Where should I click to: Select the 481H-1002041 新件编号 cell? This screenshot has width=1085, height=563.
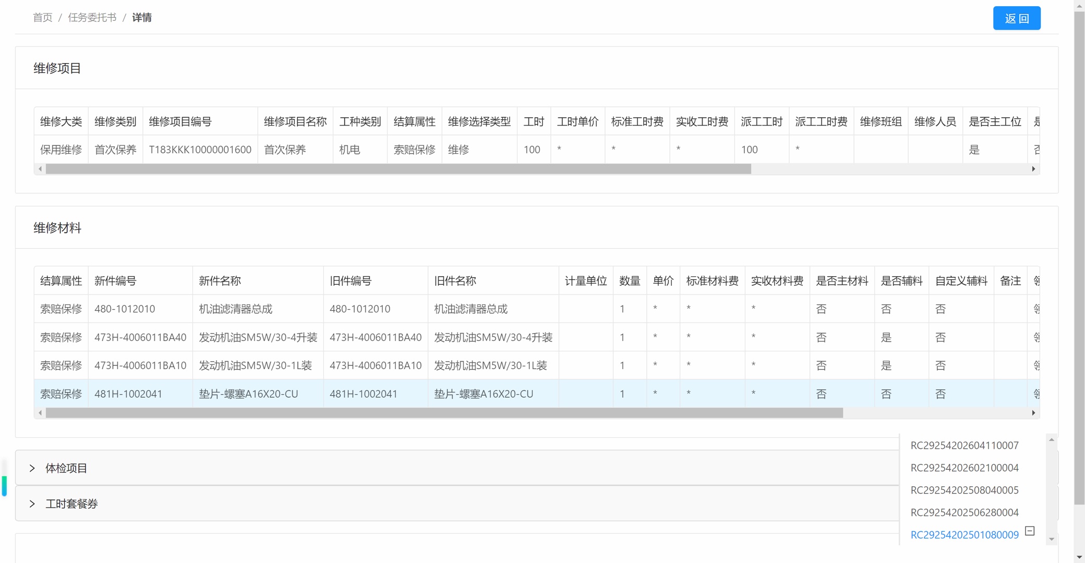tap(140, 394)
